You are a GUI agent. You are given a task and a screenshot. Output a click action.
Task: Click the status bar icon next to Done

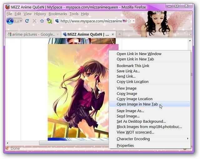pyautogui.click(x=7, y=148)
